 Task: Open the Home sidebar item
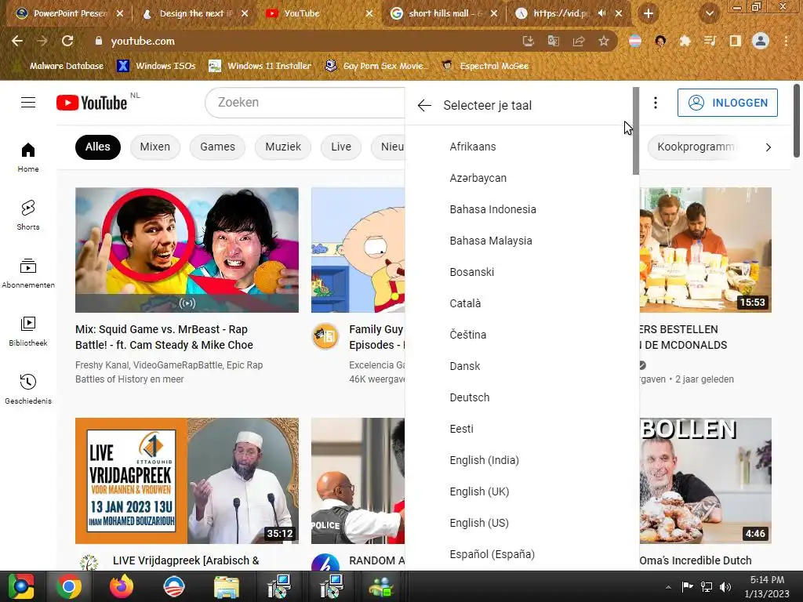pos(28,157)
